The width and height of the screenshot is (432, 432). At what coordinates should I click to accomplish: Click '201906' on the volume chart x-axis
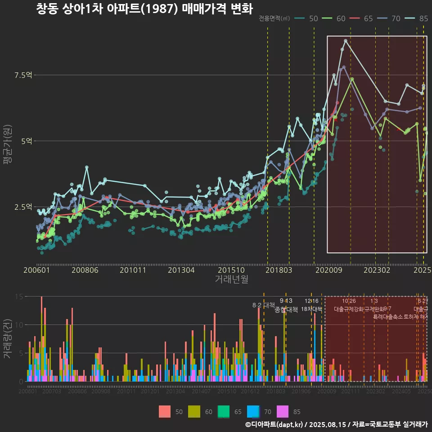point(301,391)
